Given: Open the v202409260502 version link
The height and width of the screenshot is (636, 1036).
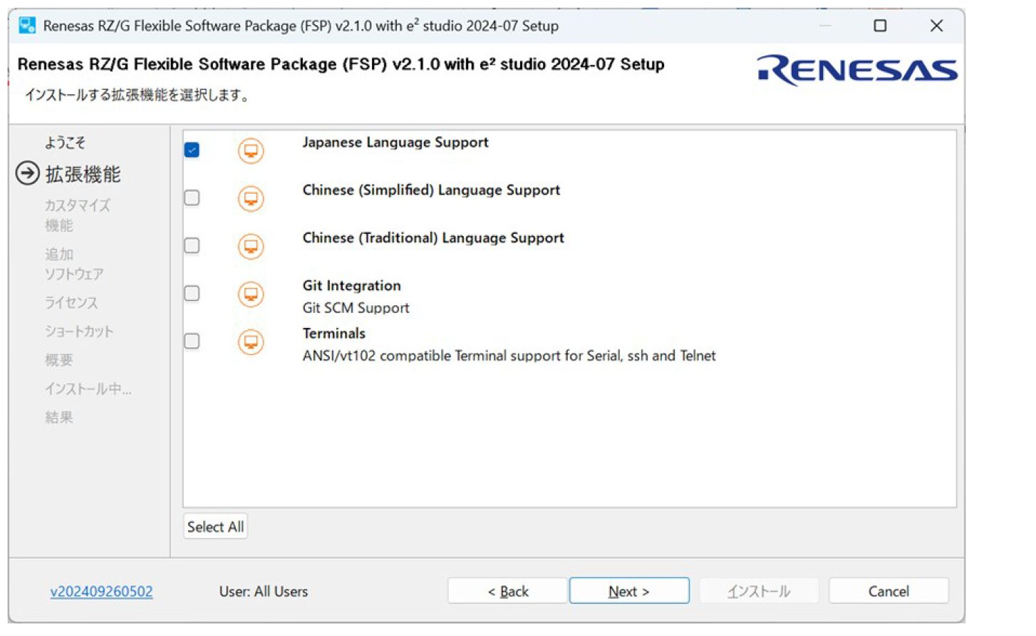Looking at the screenshot, I should click(101, 591).
